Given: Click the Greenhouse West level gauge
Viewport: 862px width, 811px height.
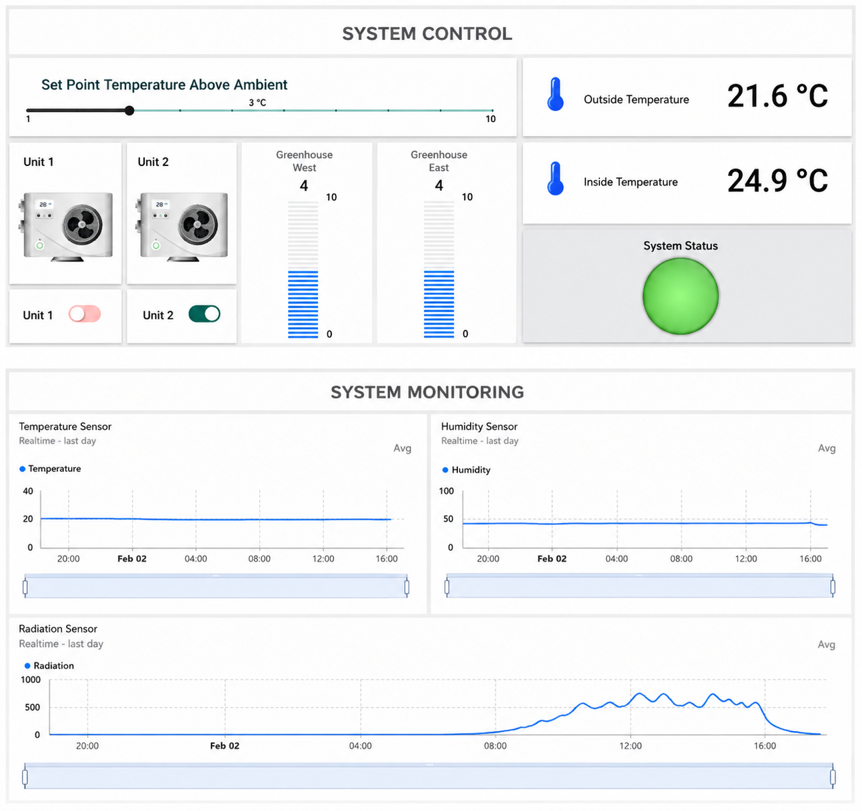Looking at the screenshot, I should 303,269.
